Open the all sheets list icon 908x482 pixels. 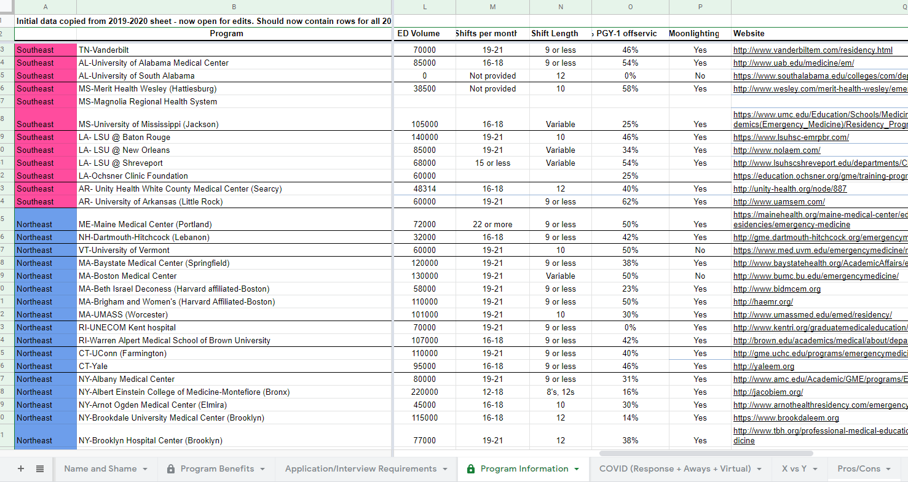tap(40, 468)
